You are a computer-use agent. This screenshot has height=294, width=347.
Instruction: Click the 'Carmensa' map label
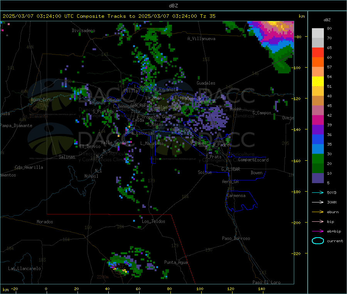[x=236, y=195]
